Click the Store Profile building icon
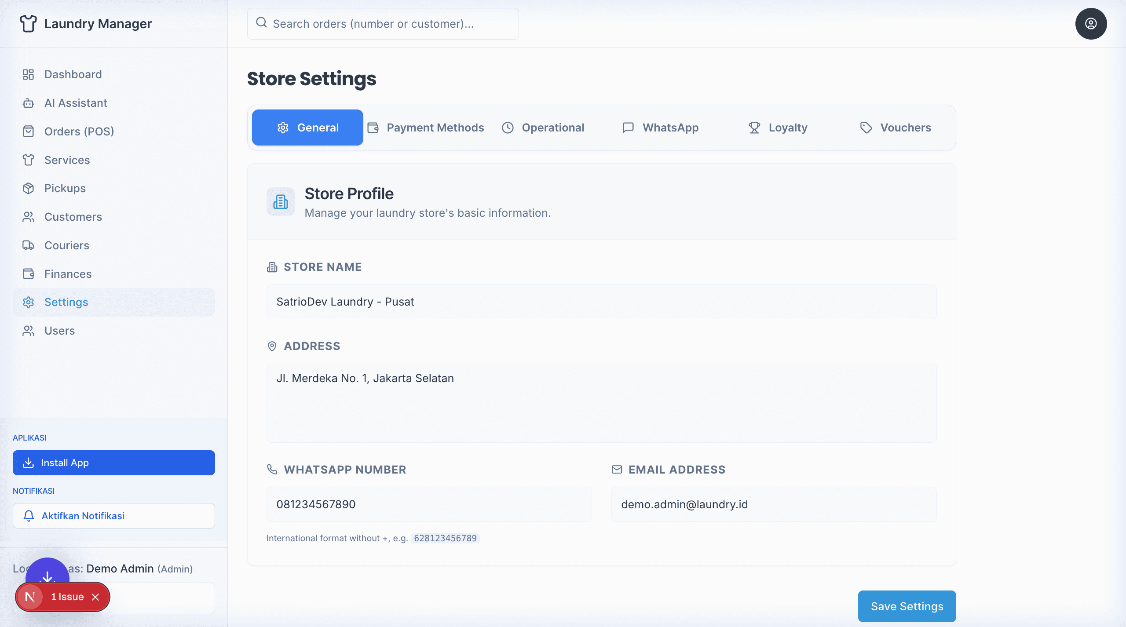 281,202
